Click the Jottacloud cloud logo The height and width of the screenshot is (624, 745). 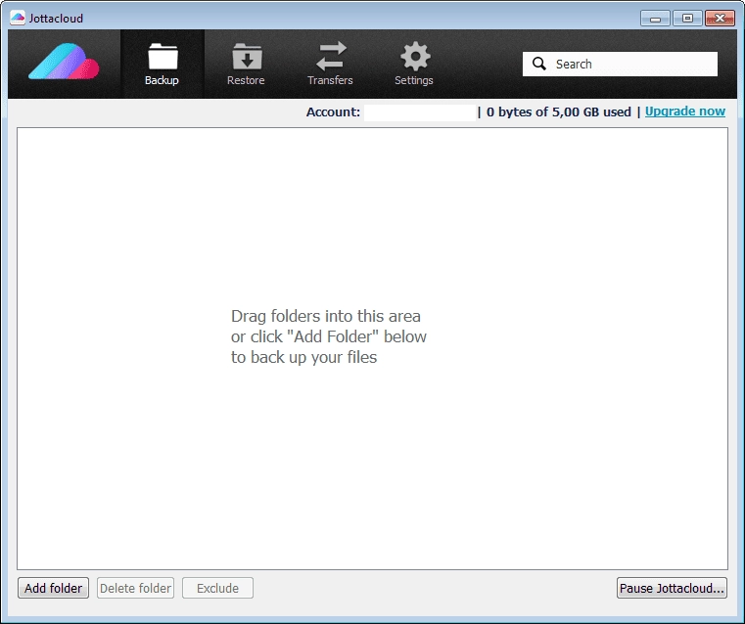coord(64,62)
